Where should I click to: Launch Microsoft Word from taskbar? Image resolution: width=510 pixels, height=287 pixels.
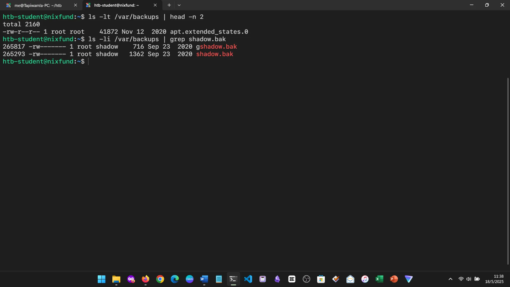[x=204, y=279]
